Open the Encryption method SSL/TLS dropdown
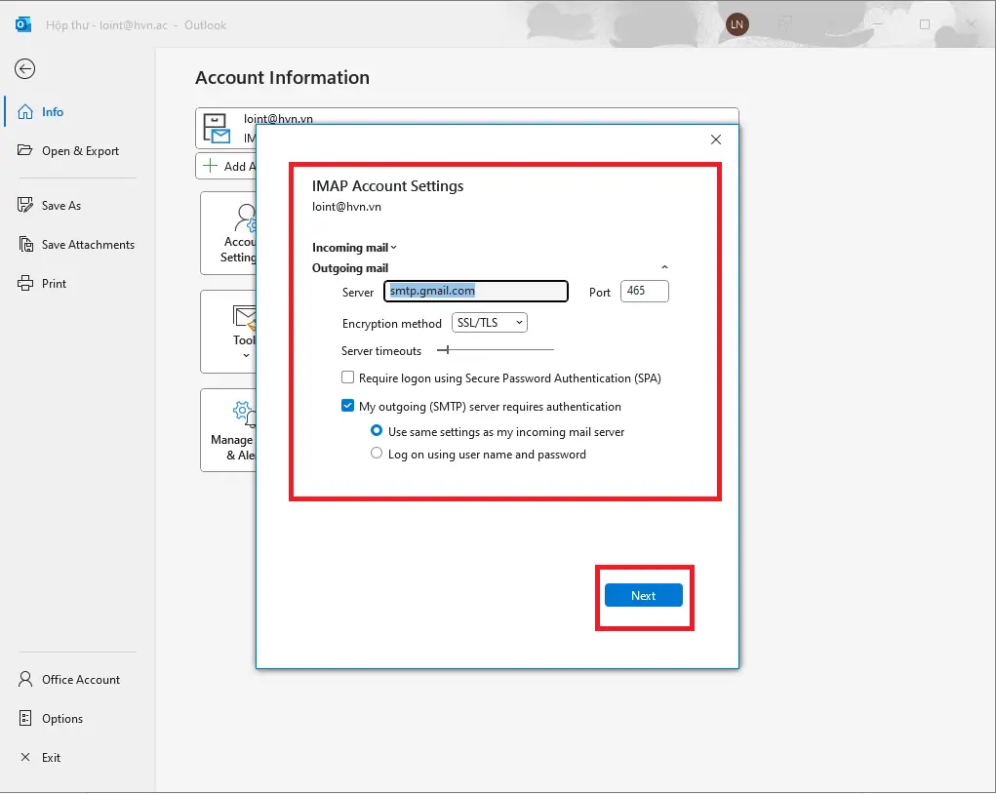996x794 pixels. (x=489, y=323)
